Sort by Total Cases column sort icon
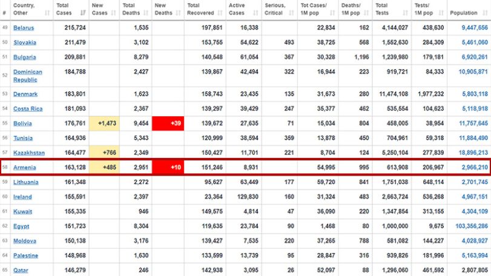491x276 pixels. (x=83, y=13)
